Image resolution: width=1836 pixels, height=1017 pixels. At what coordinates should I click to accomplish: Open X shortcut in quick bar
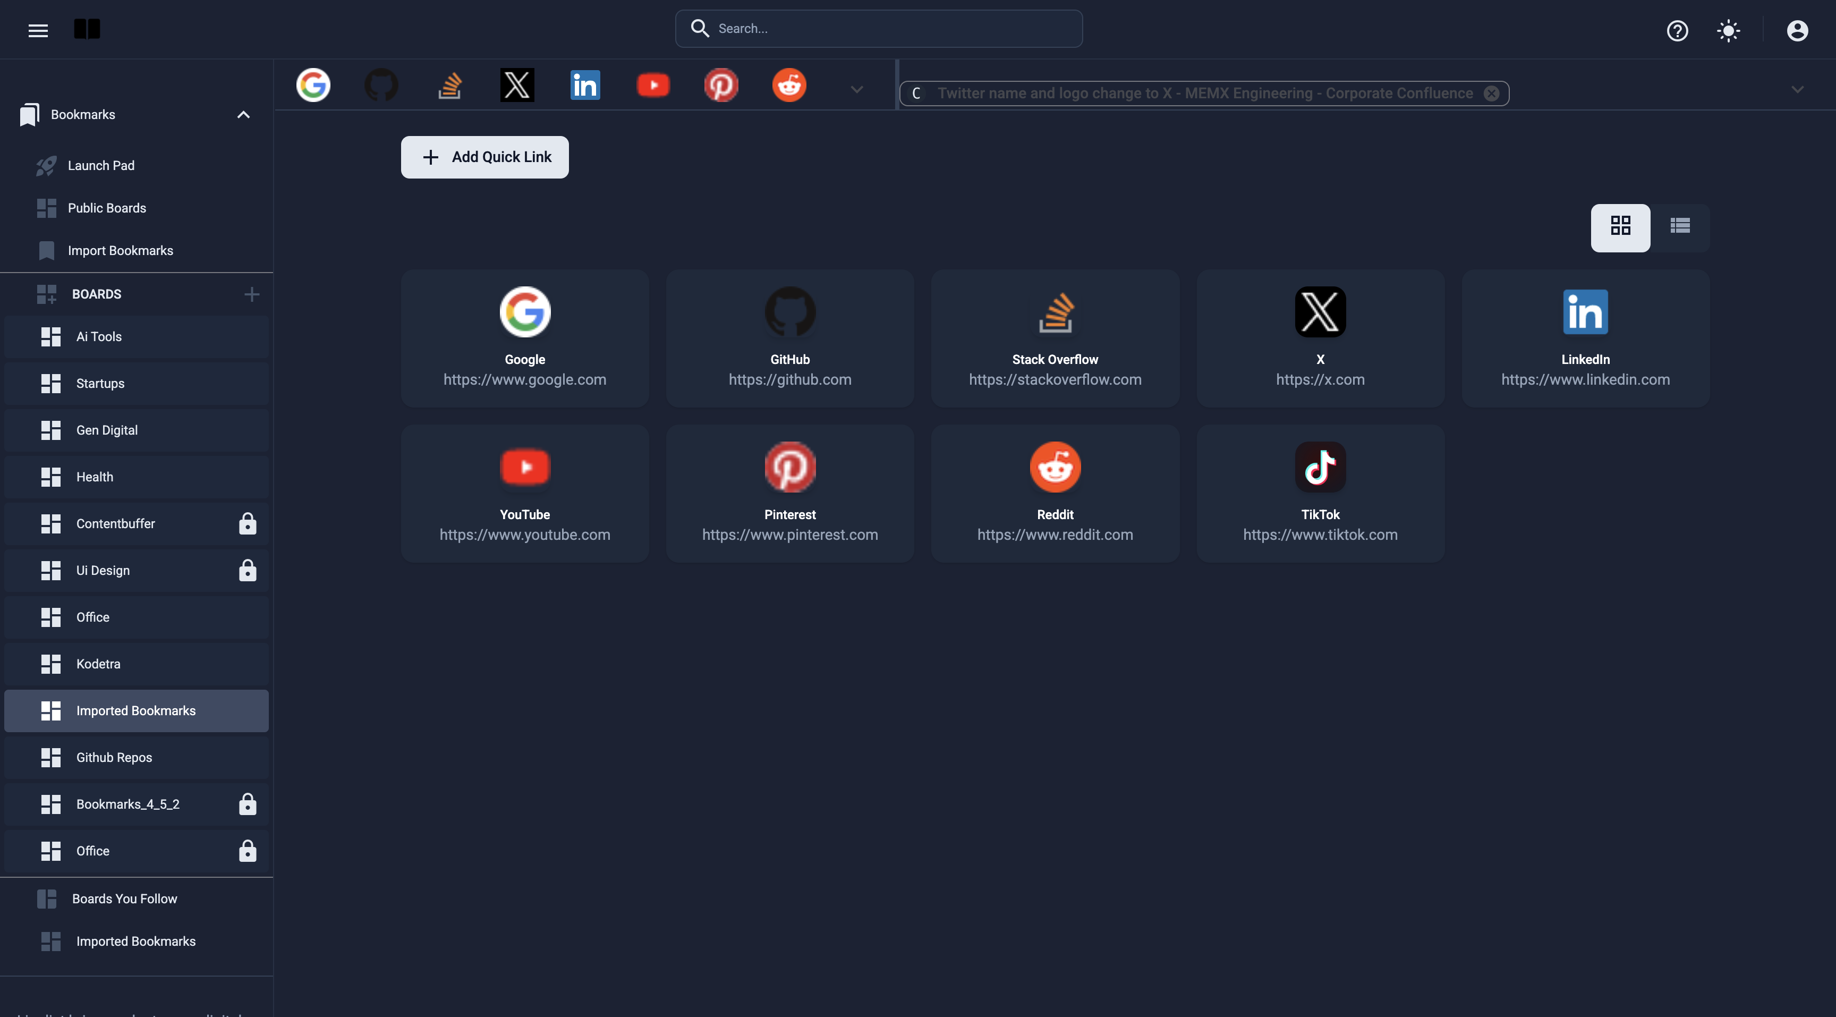pos(517,86)
